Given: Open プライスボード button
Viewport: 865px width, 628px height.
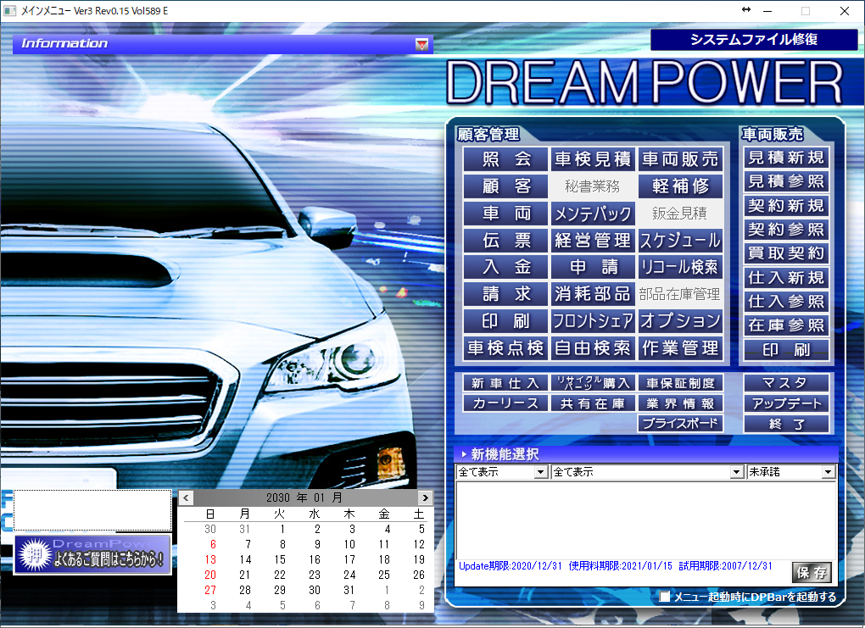Looking at the screenshot, I should coord(680,424).
